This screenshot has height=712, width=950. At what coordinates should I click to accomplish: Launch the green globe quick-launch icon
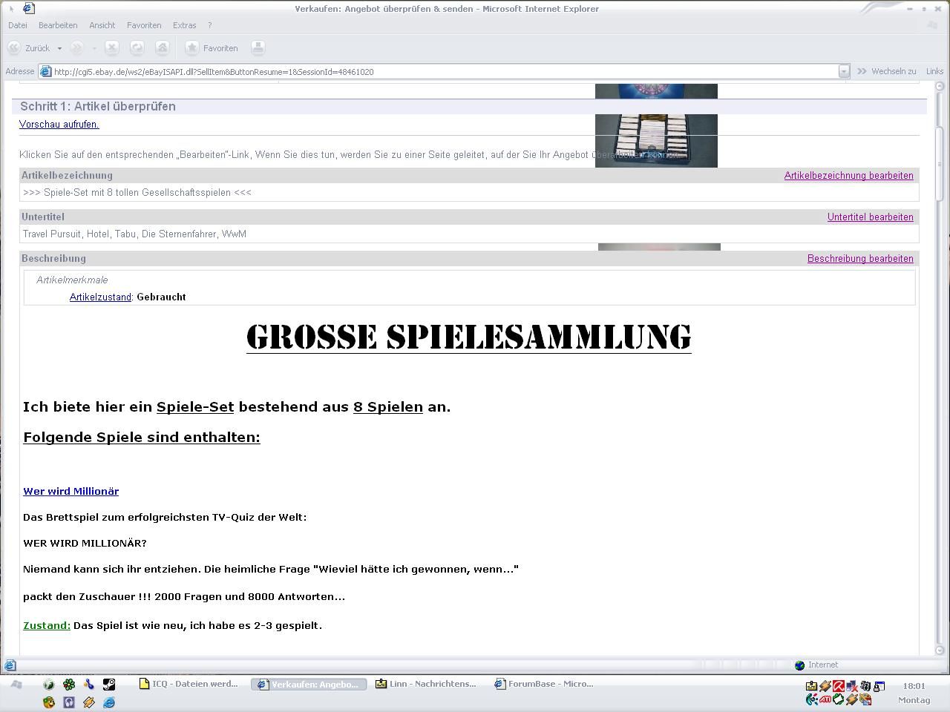[x=49, y=685]
